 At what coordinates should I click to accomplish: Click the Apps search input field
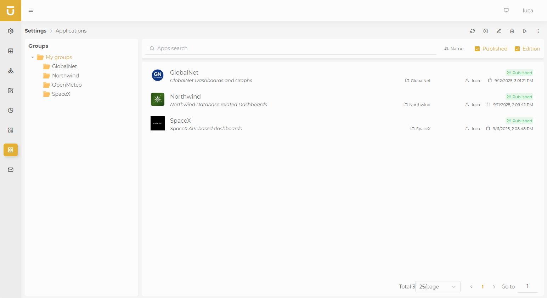(x=294, y=48)
